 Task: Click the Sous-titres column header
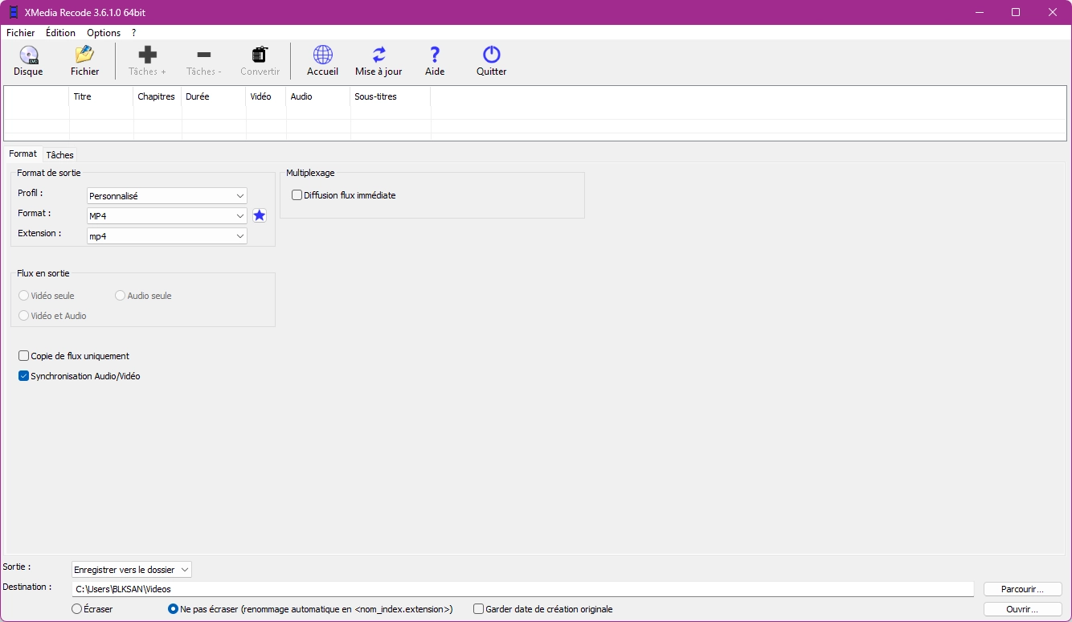click(x=391, y=96)
